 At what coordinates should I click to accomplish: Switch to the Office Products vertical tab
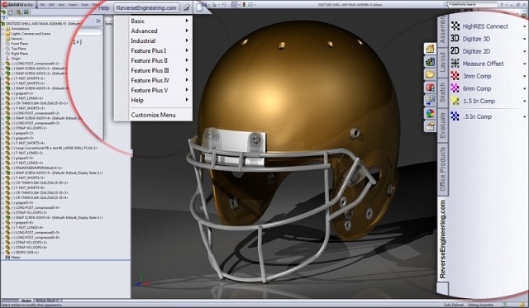point(443,168)
